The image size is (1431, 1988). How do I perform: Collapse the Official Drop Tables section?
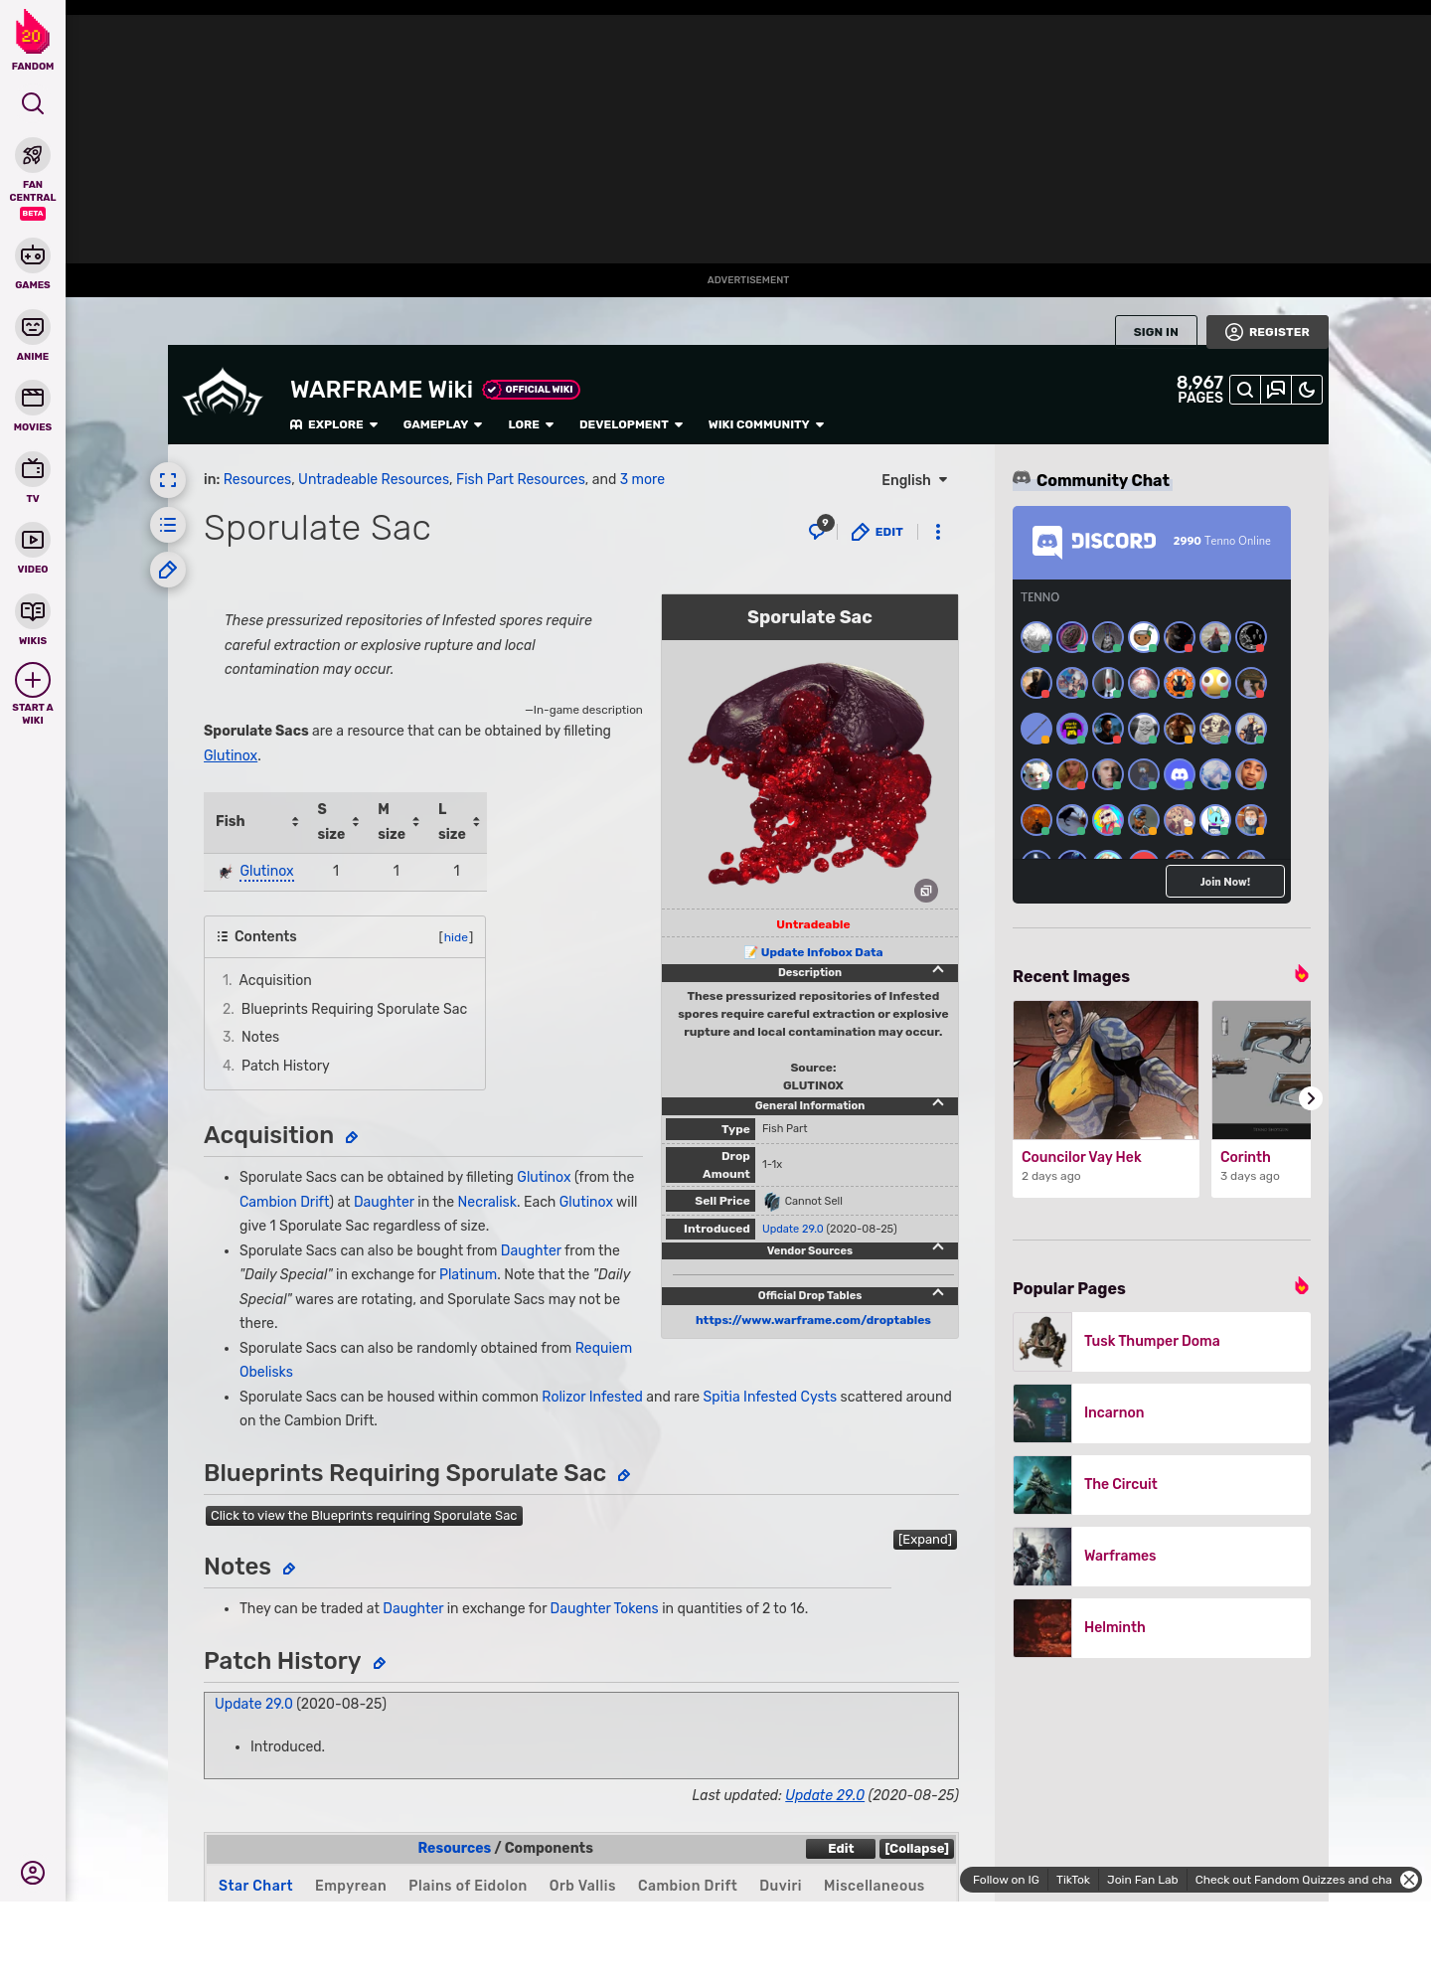pos(938,1293)
